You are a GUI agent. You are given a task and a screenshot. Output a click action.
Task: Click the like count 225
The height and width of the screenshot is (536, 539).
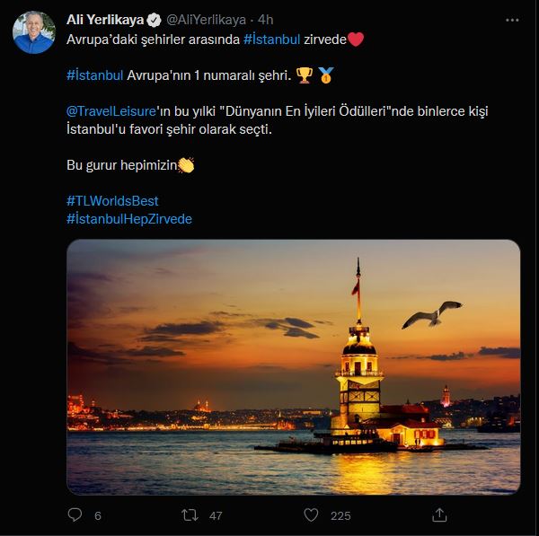(340, 515)
